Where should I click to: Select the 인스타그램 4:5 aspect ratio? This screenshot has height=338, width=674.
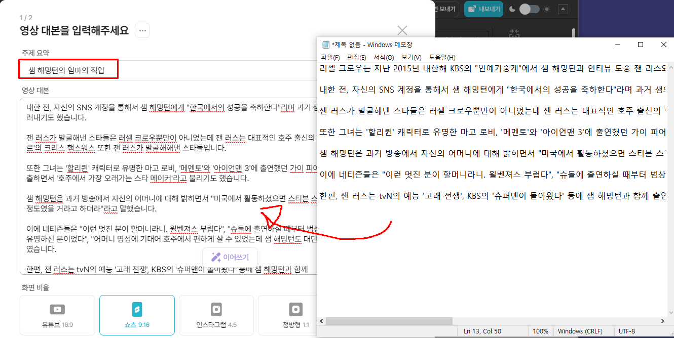216,316
